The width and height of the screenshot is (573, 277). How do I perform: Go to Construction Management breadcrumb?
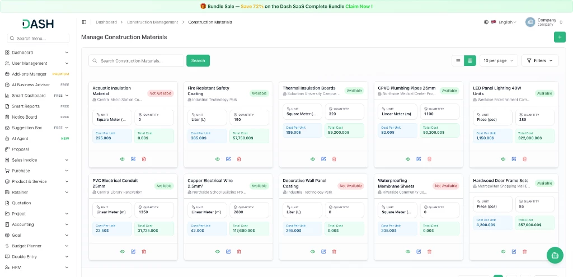tap(152, 22)
